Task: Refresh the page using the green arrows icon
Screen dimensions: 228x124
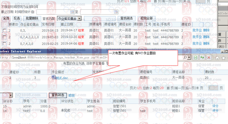Action: click(x=202, y=58)
